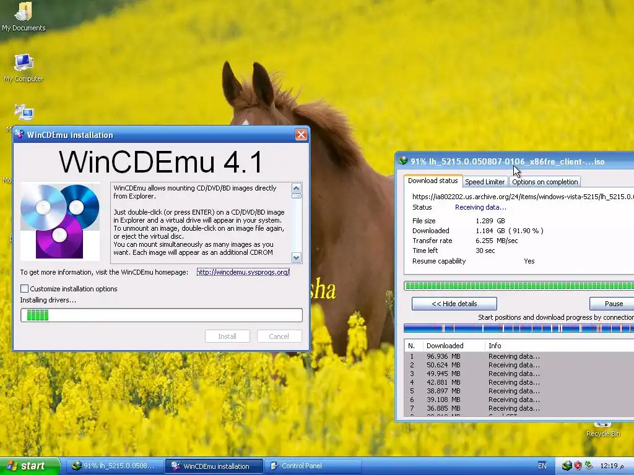Image resolution: width=634 pixels, height=475 pixels.
Task: Switch to the Options on completion tab
Action: point(545,182)
